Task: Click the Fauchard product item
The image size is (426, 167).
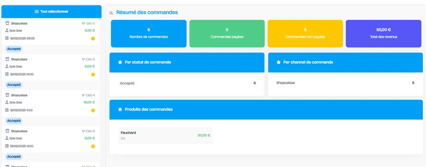Action: (x=165, y=135)
